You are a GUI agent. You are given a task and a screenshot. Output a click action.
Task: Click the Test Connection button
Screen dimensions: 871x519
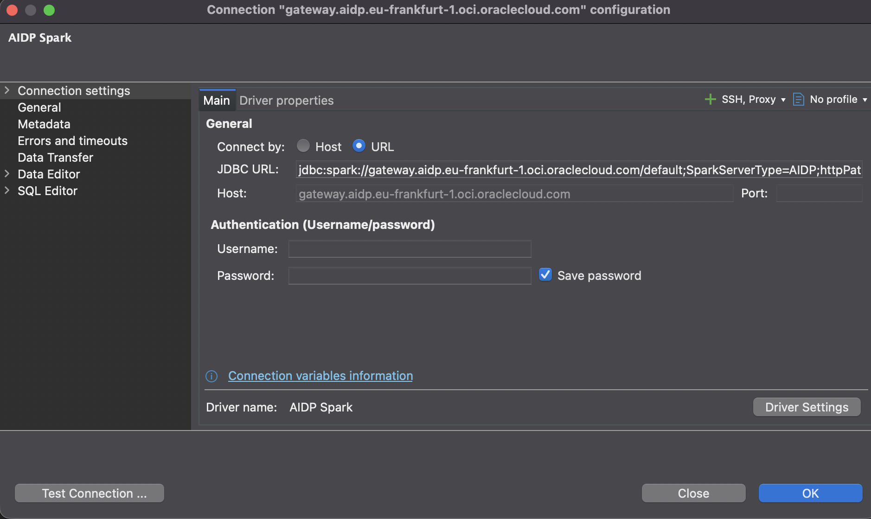pos(90,493)
